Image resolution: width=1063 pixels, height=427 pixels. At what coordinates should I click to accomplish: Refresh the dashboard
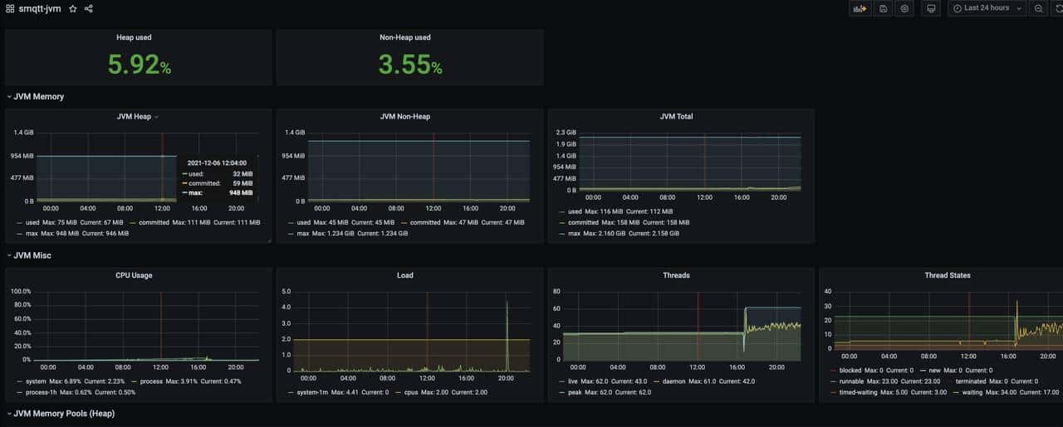coord(1058,8)
